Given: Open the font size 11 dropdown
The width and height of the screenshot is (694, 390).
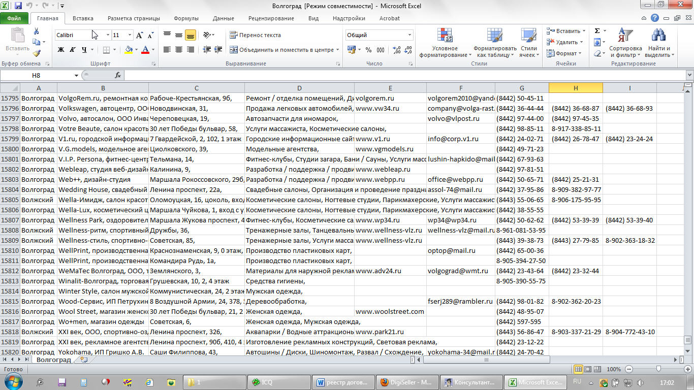Looking at the screenshot, I should (130, 35).
